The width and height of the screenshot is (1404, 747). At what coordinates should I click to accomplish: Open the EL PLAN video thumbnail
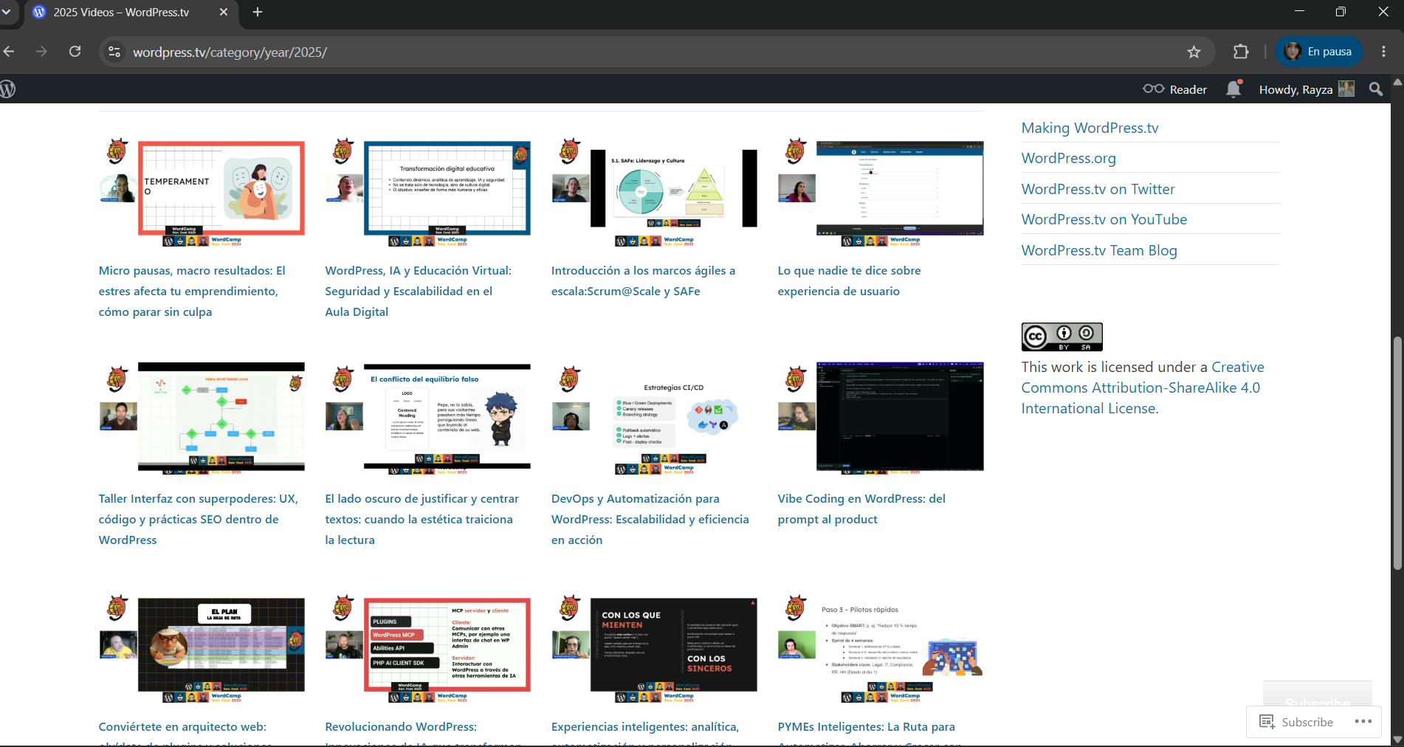(x=202, y=648)
